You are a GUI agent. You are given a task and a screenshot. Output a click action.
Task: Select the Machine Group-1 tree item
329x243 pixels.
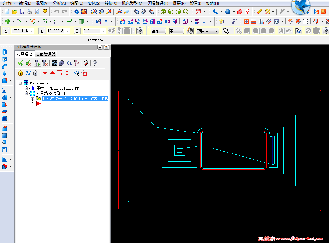click(x=45, y=83)
